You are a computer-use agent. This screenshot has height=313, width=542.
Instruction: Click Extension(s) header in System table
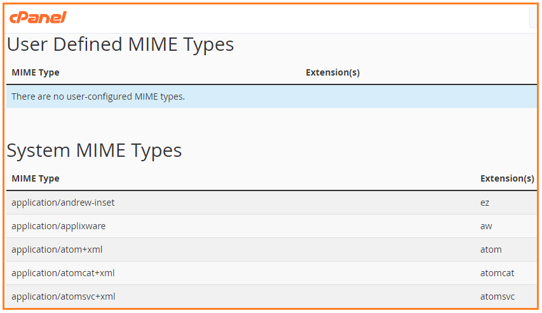[x=507, y=178]
